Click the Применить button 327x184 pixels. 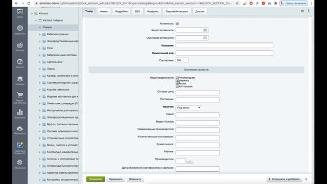[x=116, y=179]
